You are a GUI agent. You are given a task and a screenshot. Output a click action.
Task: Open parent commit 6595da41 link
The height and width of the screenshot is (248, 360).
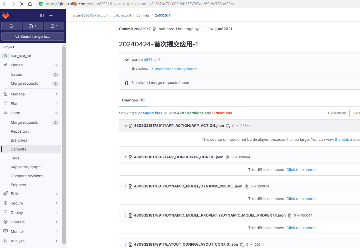pos(152,60)
